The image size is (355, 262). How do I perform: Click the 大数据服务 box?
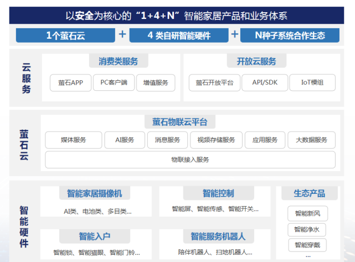point(312,140)
